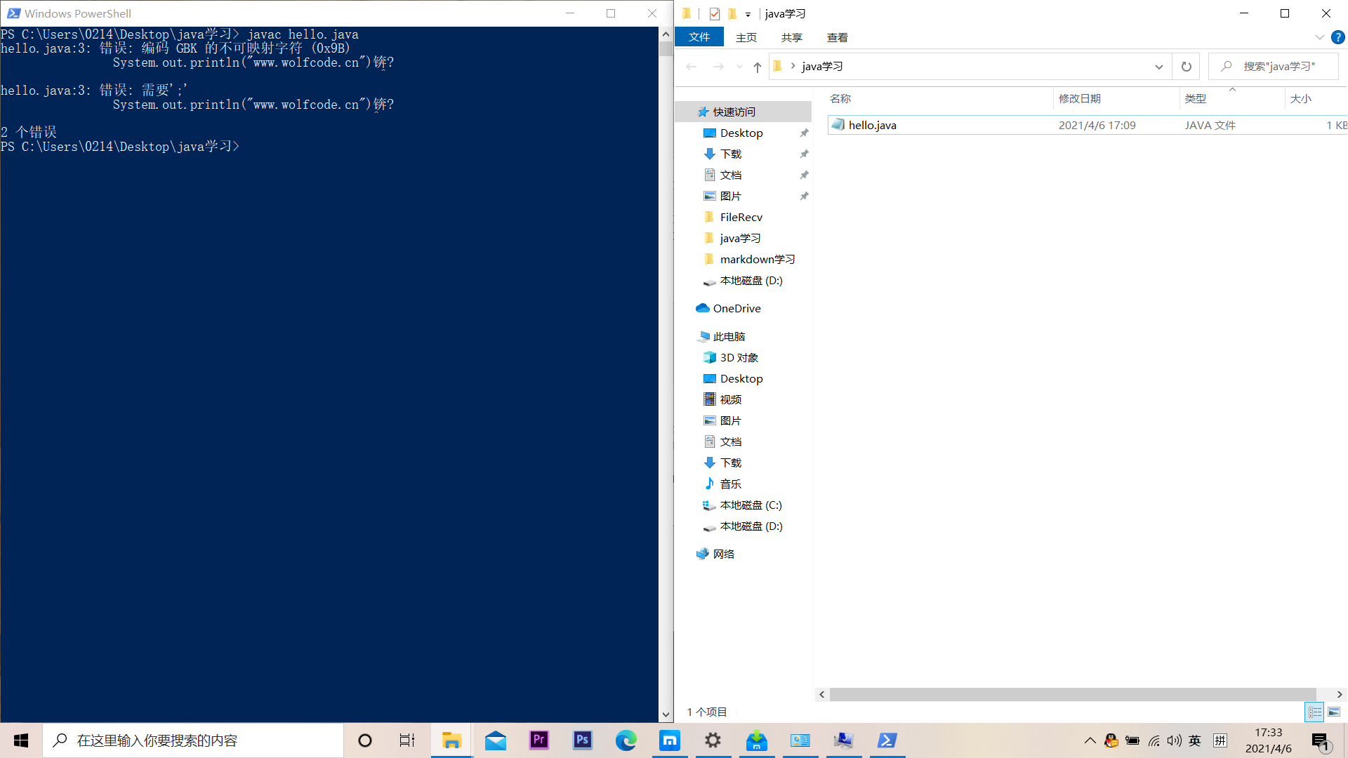Viewport: 1348px width, 758px height.
Task: Expand the breadcrumb chevron before java学习
Action: 793,66
